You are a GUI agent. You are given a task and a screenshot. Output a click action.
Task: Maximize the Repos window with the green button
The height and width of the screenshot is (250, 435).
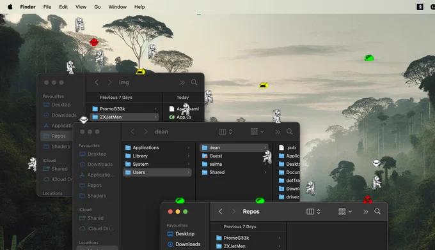click(x=186, y=212)
